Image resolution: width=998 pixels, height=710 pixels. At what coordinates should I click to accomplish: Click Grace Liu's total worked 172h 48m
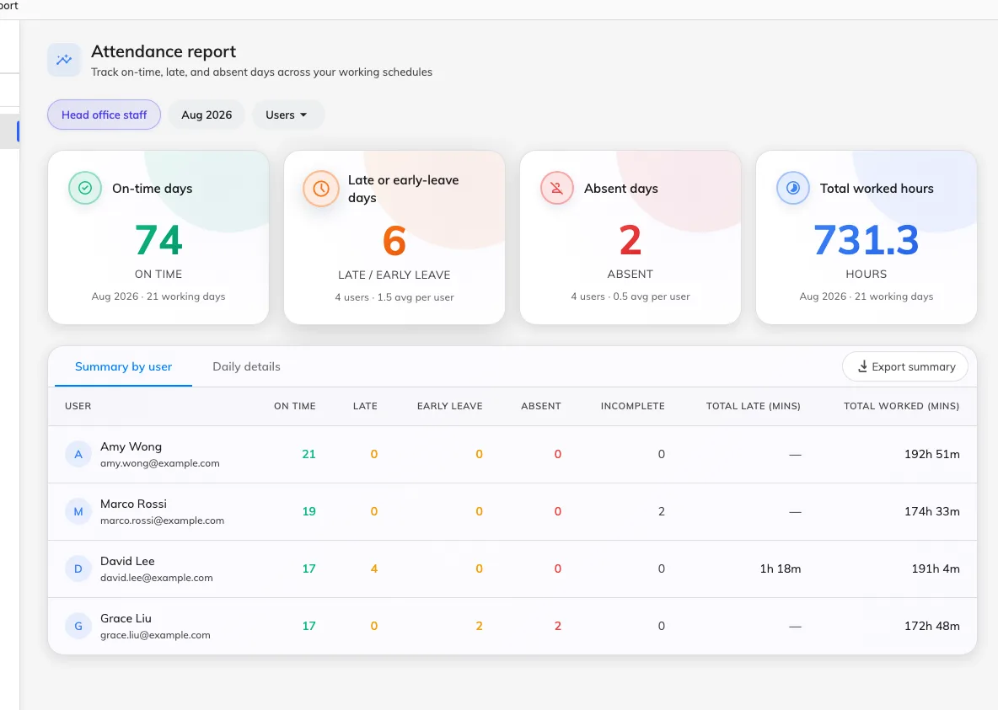click(x=931, y=626)
